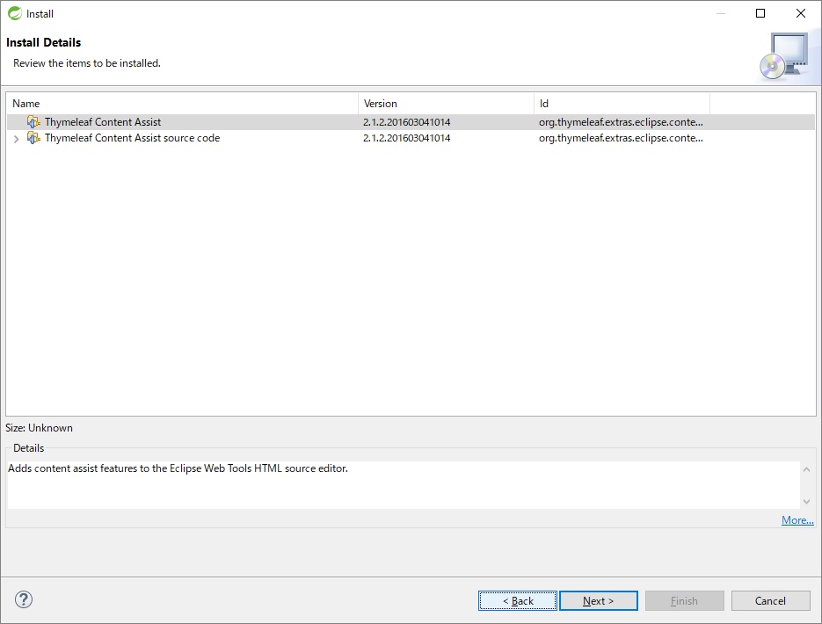This screenshot has width=822, height=624.
Task: Click the Next button
Action: coord(599,600)
